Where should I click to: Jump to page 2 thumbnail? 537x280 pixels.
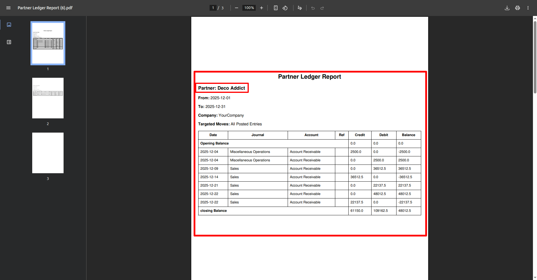48,98
